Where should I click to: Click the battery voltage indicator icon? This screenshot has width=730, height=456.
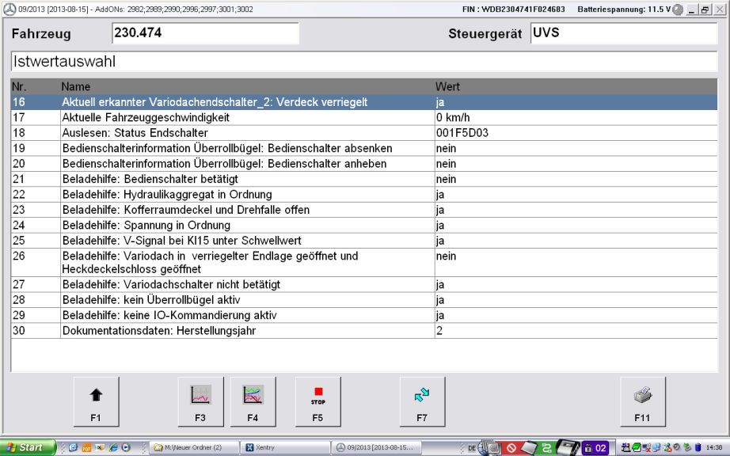pos(678,9)
